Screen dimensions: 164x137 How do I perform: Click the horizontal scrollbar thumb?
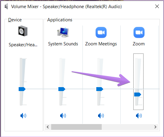(76, 127)
